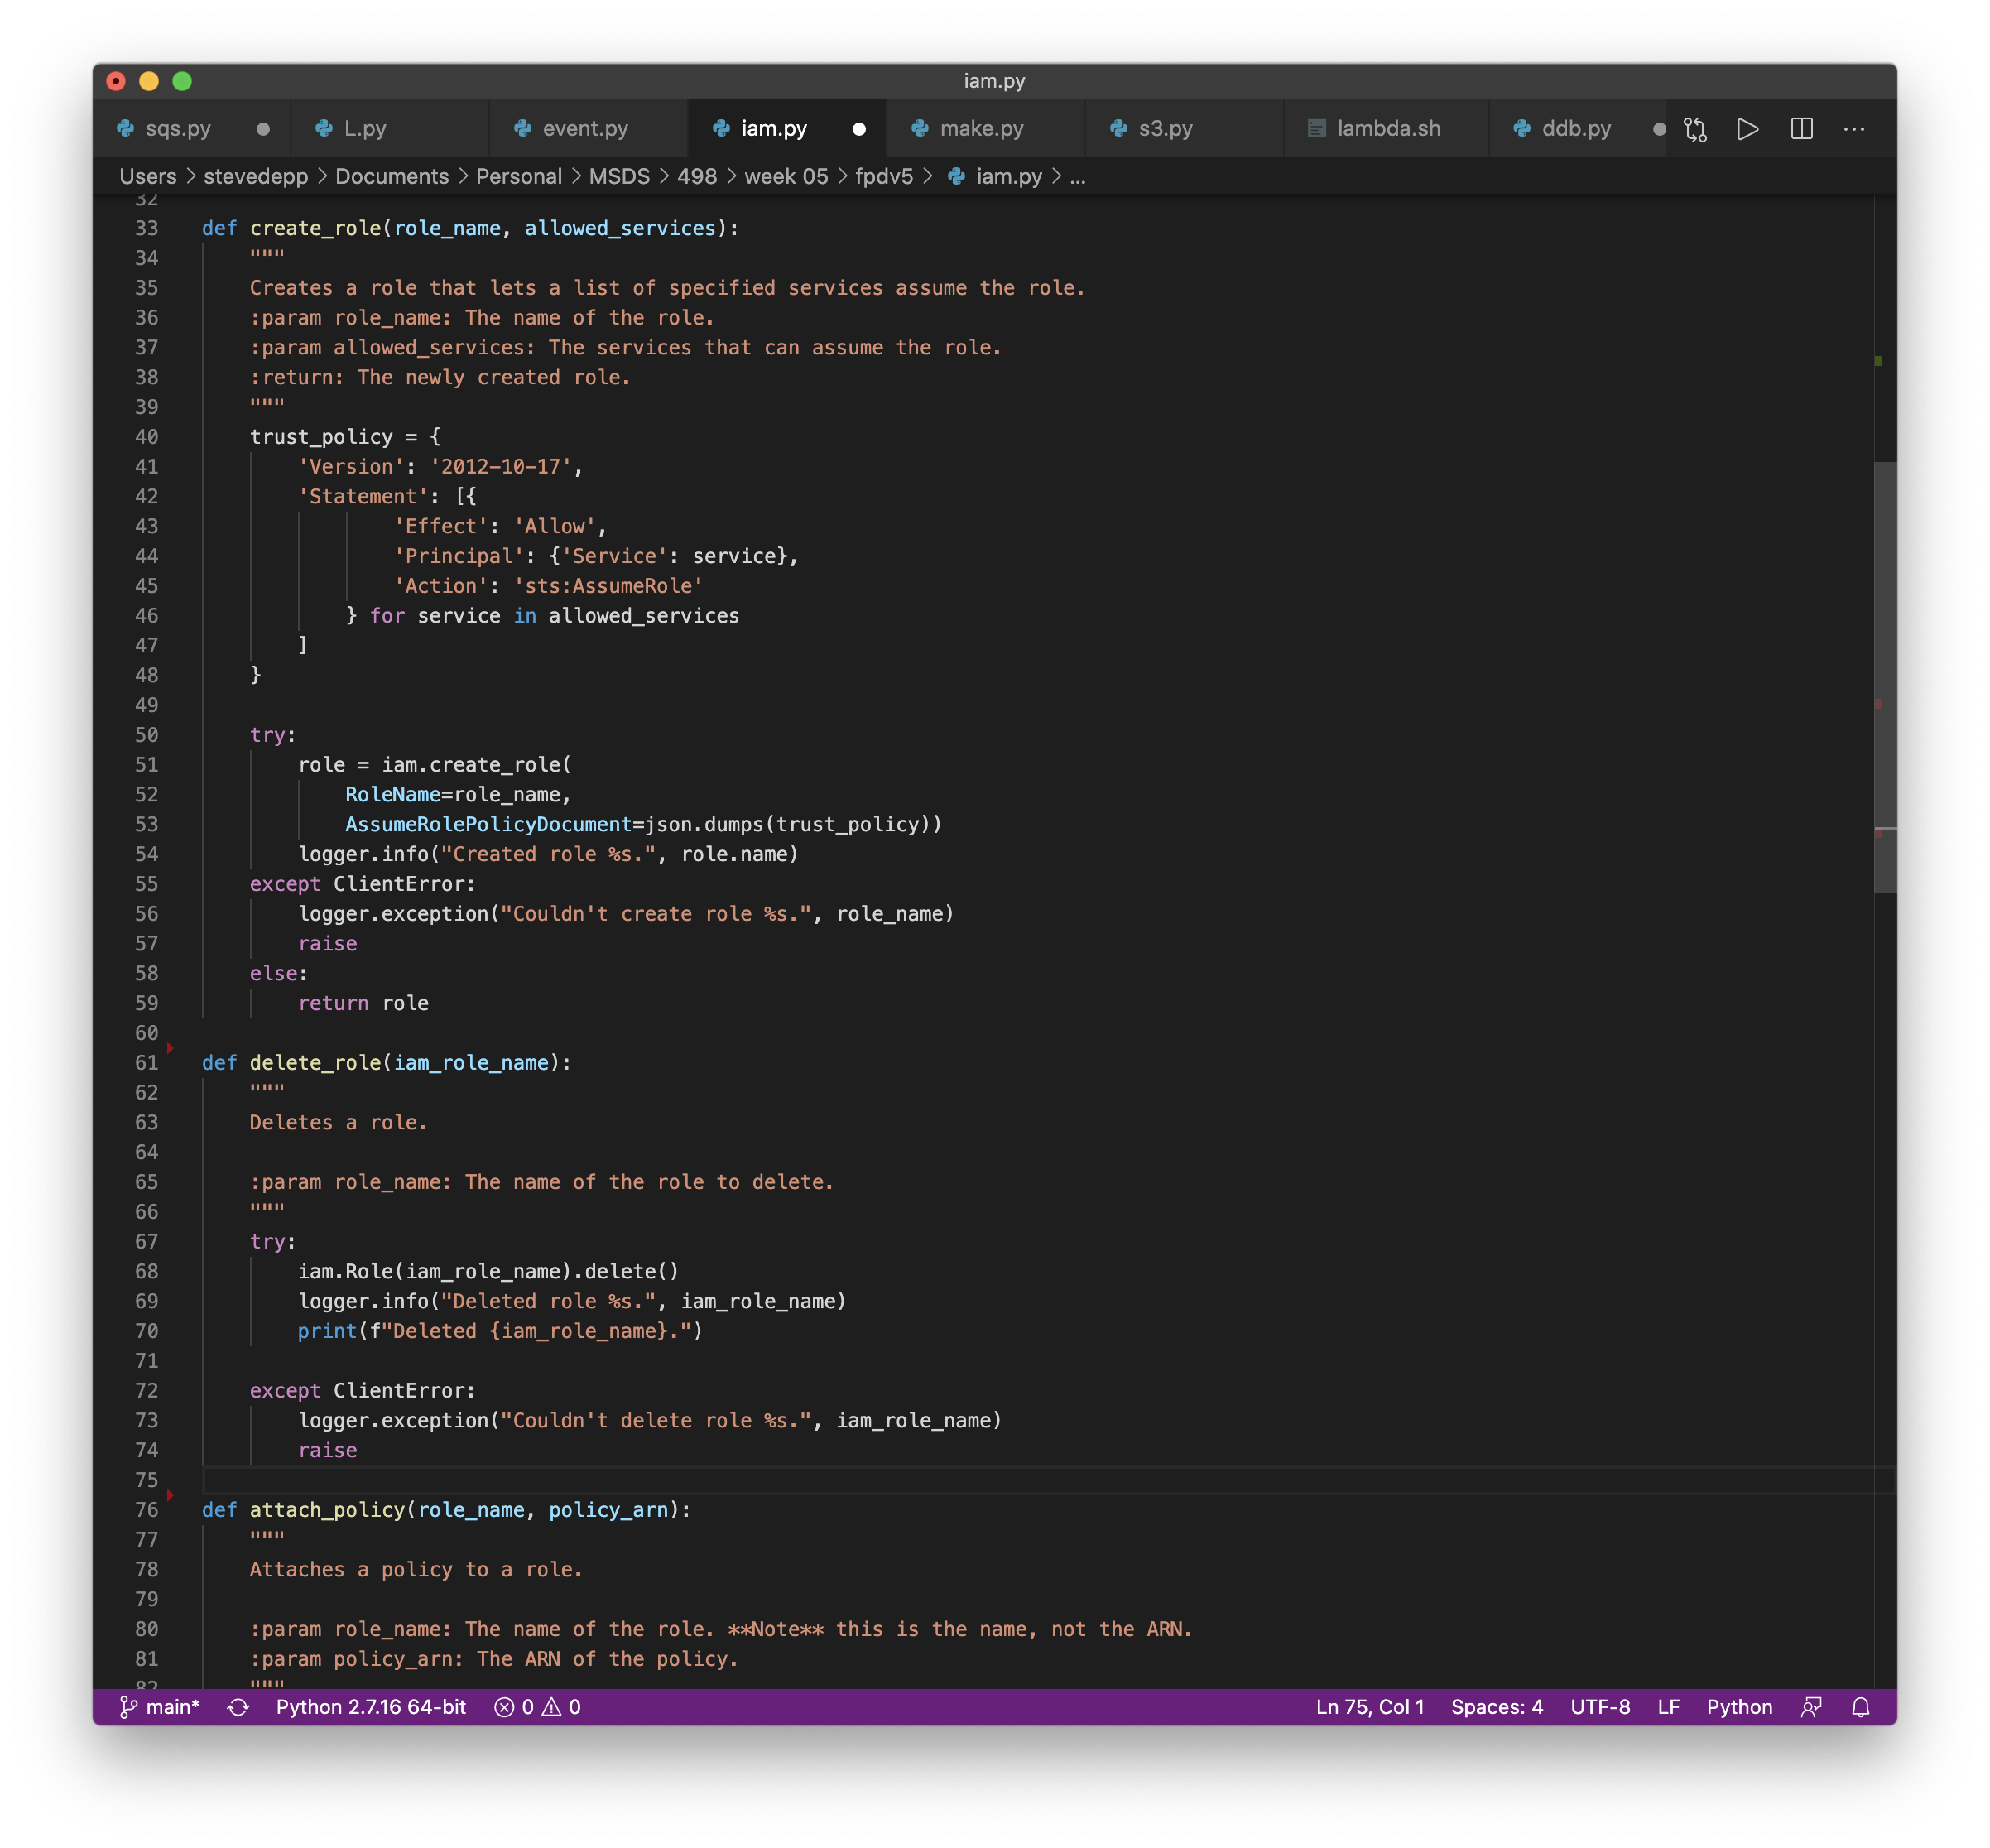
Task: Run the iam.py file with the play icon
Action: pos(1747,128)
